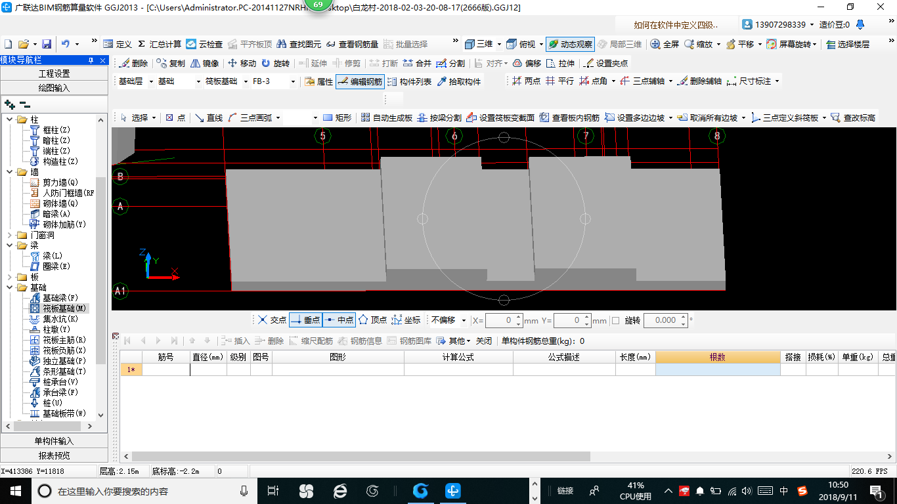Viewport: 897px width, 504px height.
Task: Open 查看钢筋量 rebar quantity view
Action: point(352,44)
